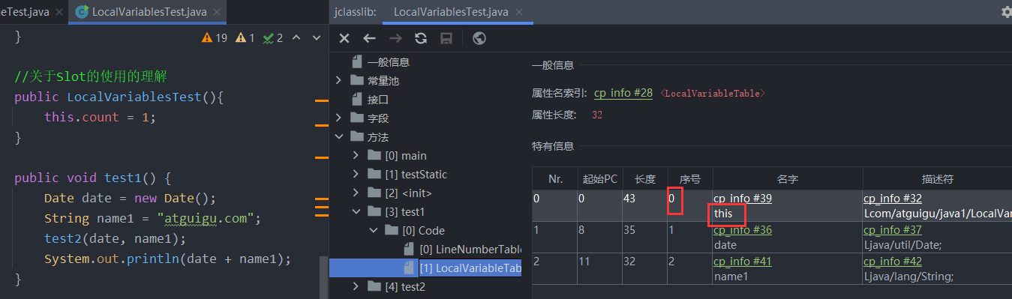This screenshot has width=1012, height=299.
Task: Collapse the [0] Code attribute node
Action: coord(374,230)
